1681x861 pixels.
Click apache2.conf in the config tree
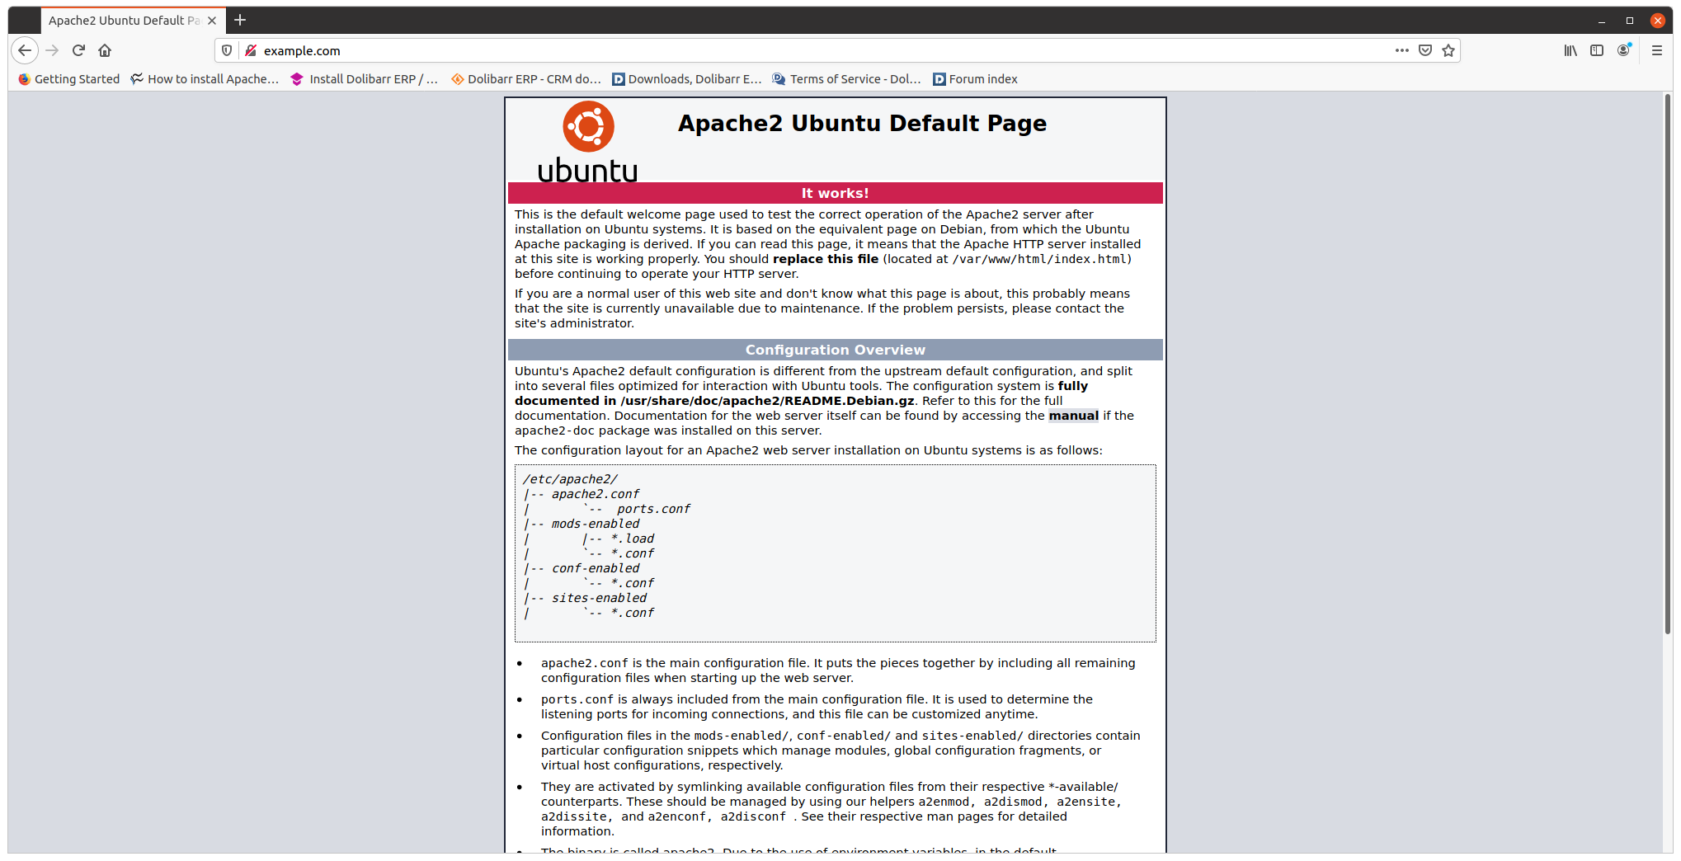[x=596, y=494]
